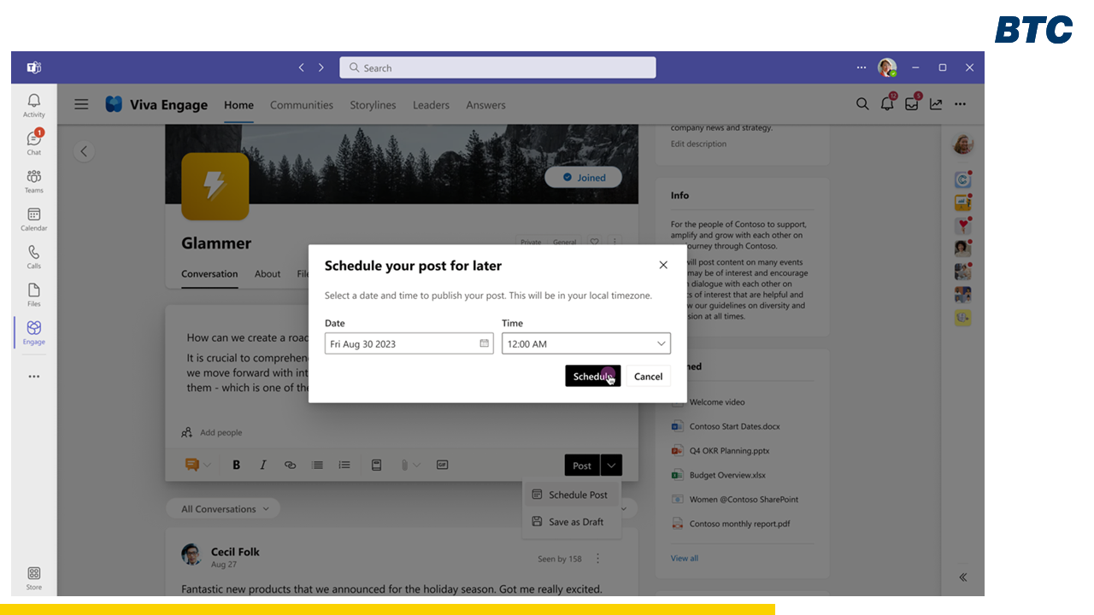Collapse the right sidebar with double chevron
Viewport: 1094px width, 615px height.
pos(963,577)
